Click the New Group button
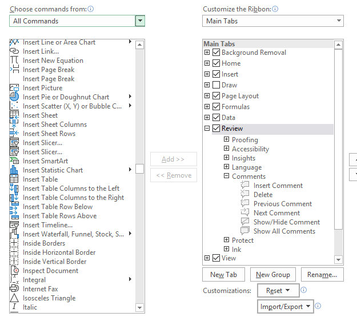The width and height of the screenshot is (357, 317). coord(273,275)
